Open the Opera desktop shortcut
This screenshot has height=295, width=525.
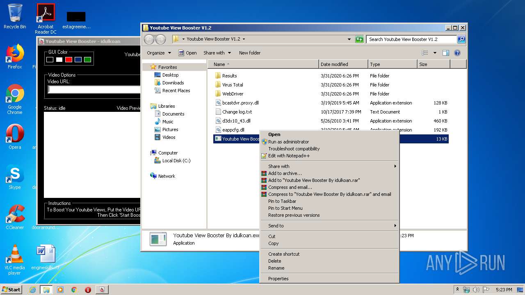[15, 136]
